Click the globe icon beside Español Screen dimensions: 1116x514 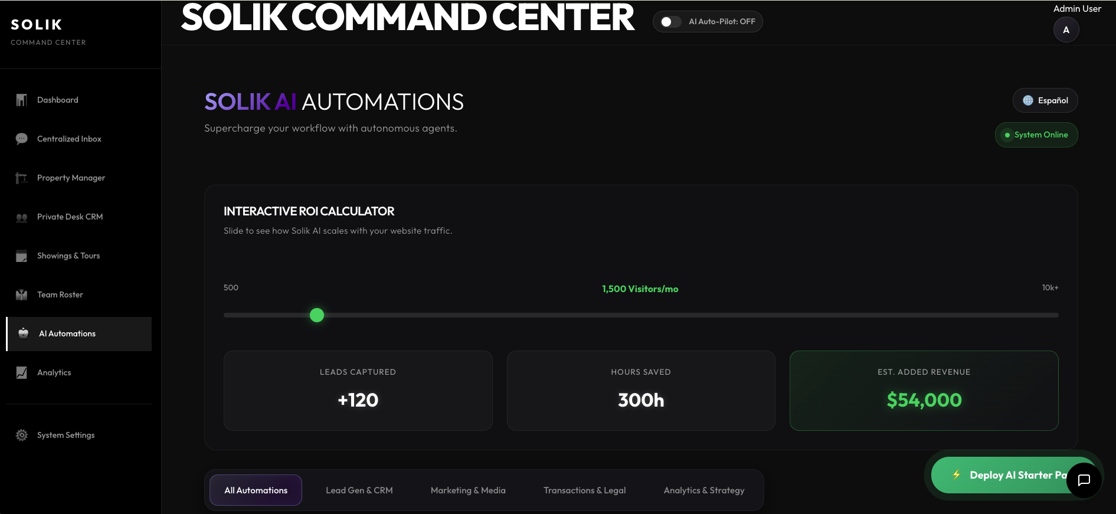[1028, 100]
